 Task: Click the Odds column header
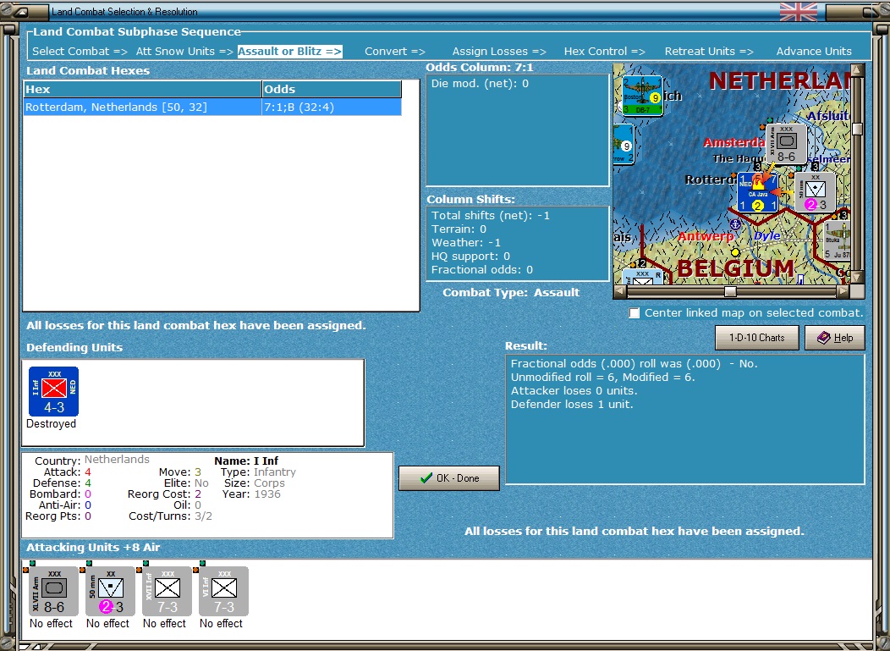332,89
